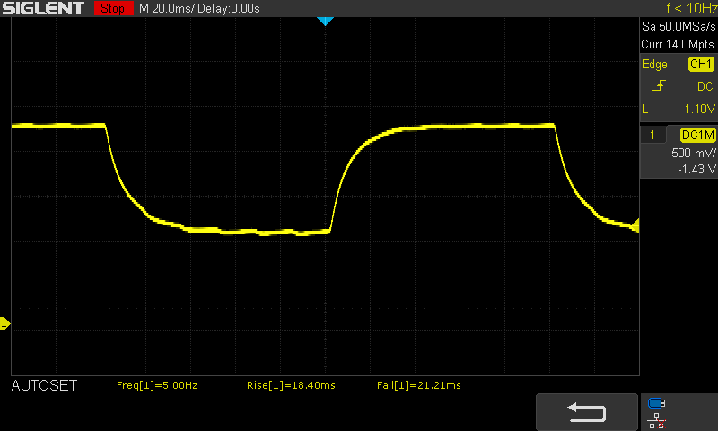The width and height of the screenshot is (718, 431).
Task: Click the Curr 14.0Mpts memory depth
Action: coord(678,44)
